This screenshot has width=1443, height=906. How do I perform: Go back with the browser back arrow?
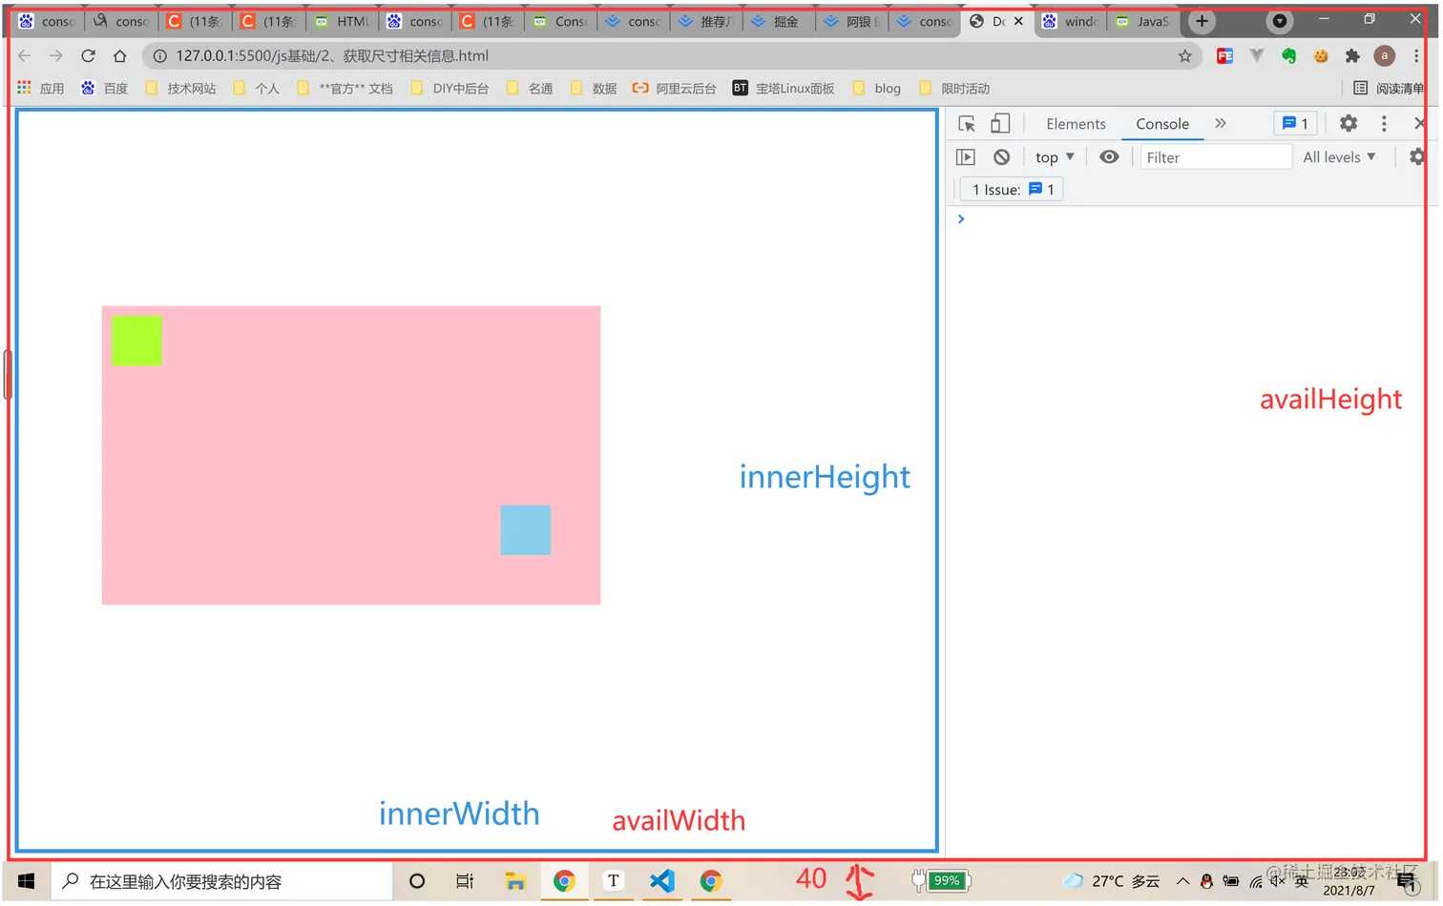coord(25,56)
